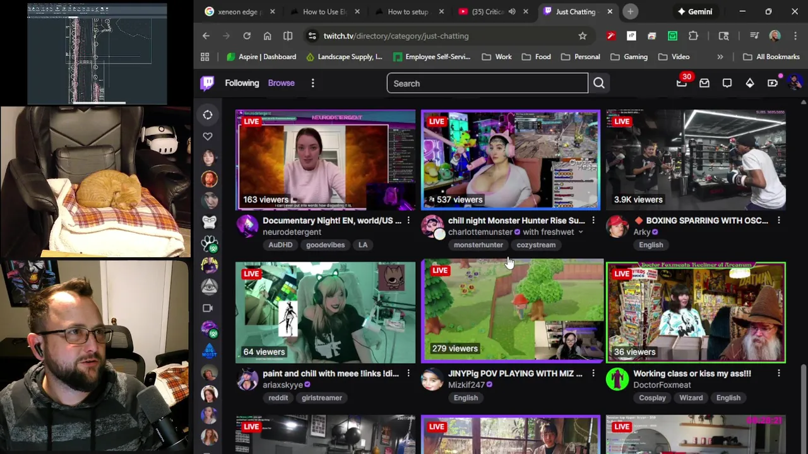View site information icon in address bar
Viewport: 808px width, 454px height.
point(312,36)
